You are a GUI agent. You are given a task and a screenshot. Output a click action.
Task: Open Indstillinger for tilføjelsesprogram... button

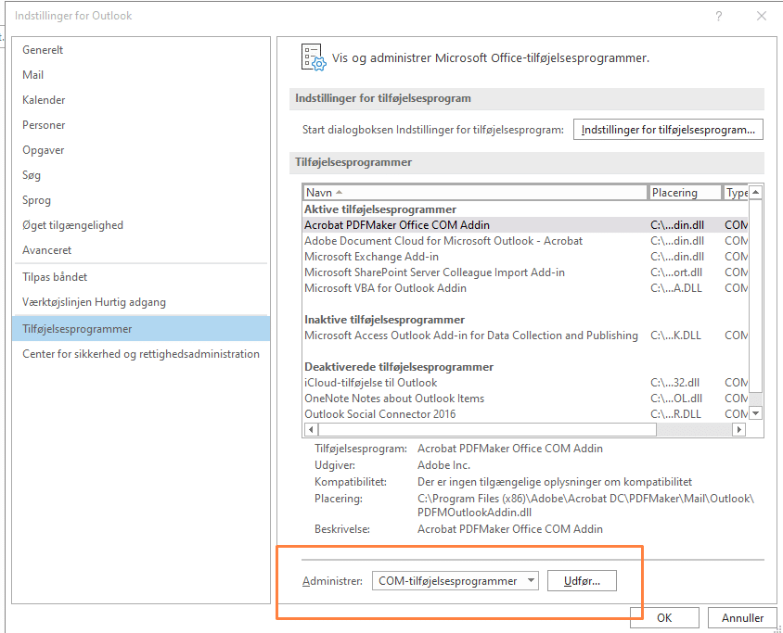668,130
